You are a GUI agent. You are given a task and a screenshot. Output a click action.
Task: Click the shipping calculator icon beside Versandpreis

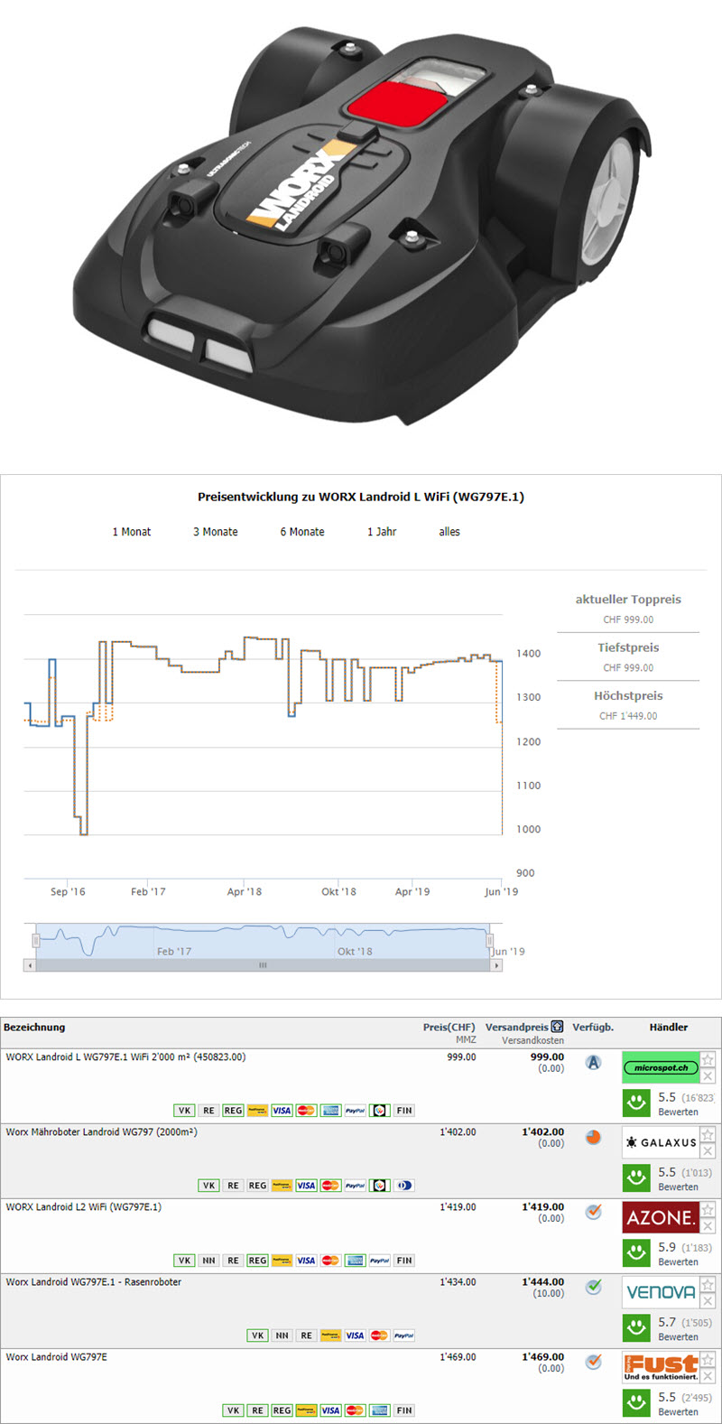557,1027
